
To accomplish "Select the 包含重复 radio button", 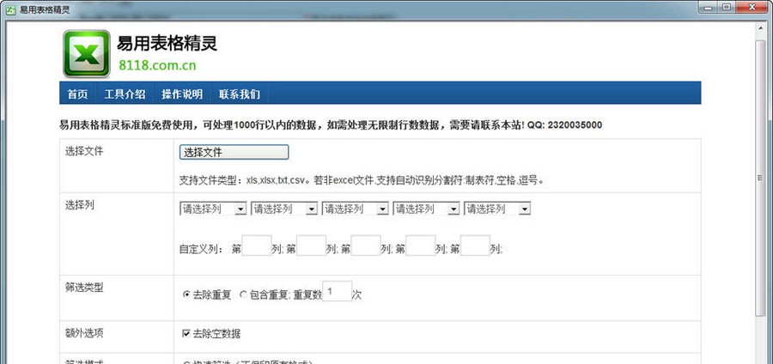I will point(243,294).
